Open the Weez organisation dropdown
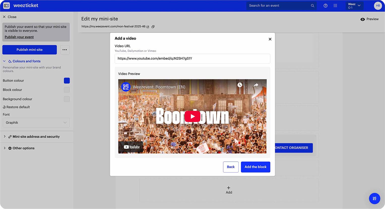385x209 pixels. pyautogui.click(x=354, y=5)
